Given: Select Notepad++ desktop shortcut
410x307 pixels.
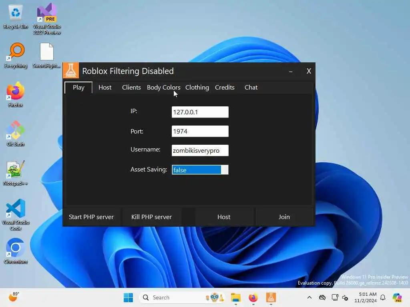Looking at the screenshot, I should (x=16, y=173).
